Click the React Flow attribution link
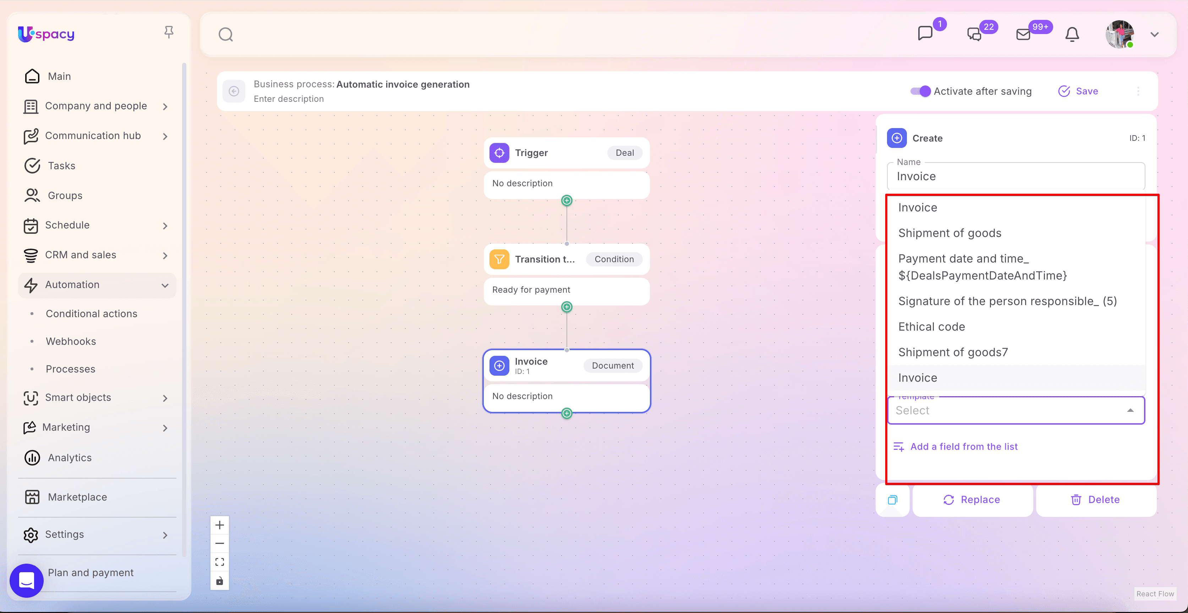Screen dimensions: 1188x613 pyautogui.click(x=1155, y=593)
